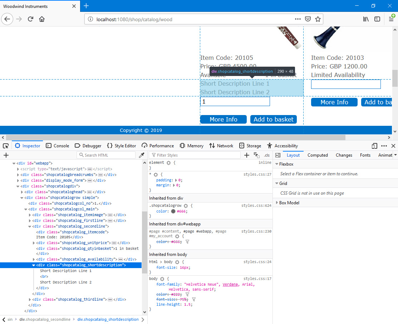The height and width of the screenshot is (324, 398).
Task: Bookmark this page with the star
Action: click(x=318, y=19)
